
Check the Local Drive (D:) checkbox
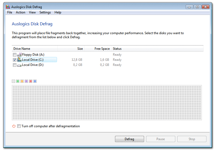(15, 65)
